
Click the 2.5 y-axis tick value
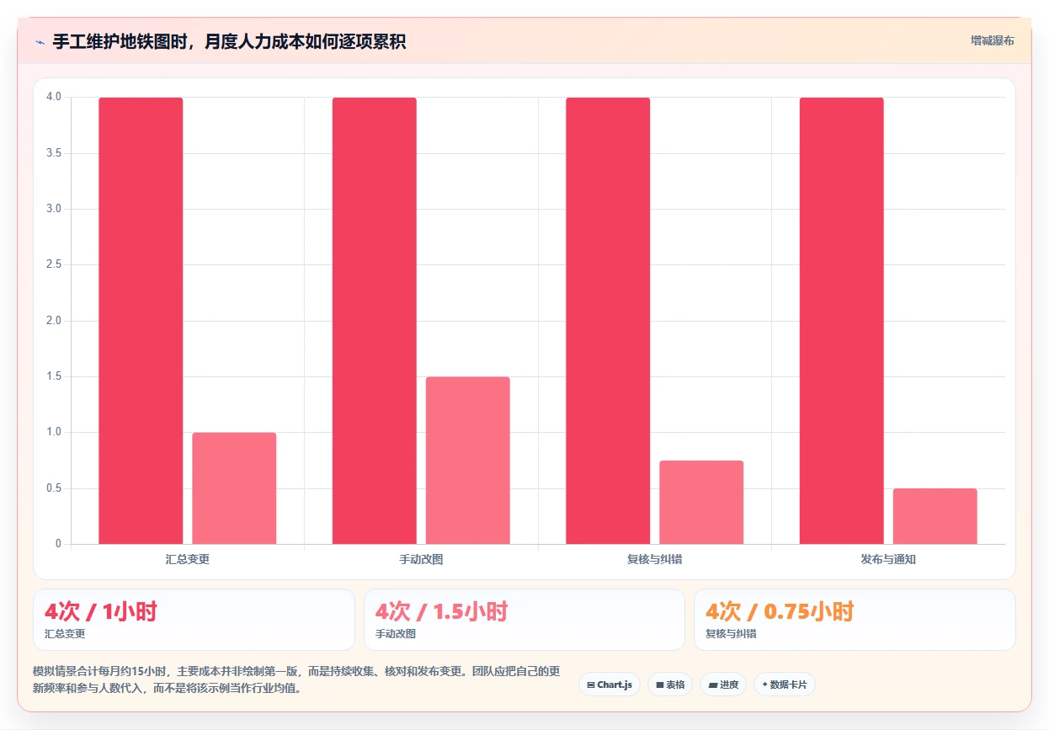(54, 264)
